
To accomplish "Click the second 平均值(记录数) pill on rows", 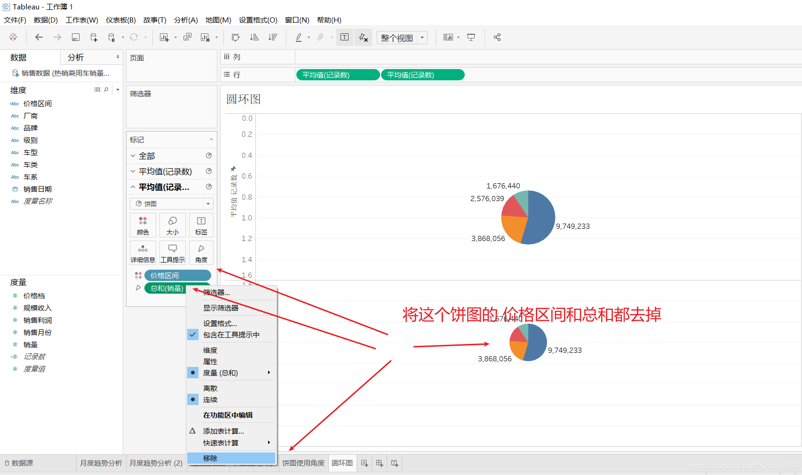I will click(422, 75).
